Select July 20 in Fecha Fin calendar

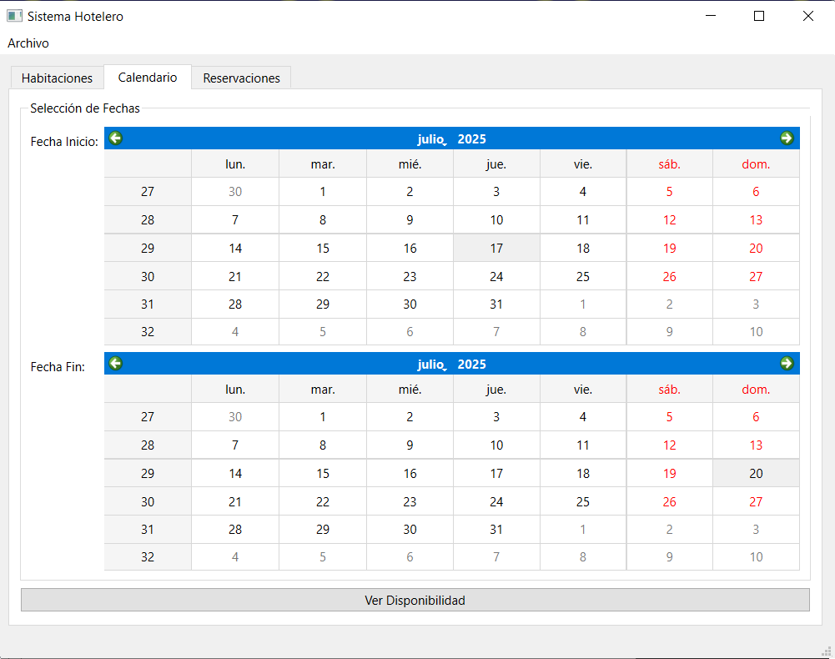coord(757,474)
